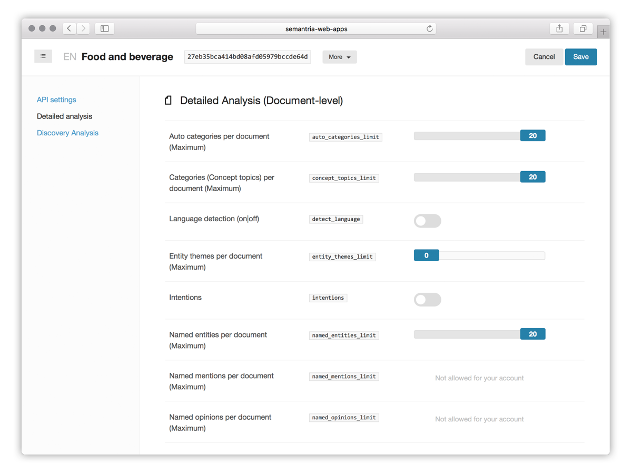This screenshot has height=474, width=632.
Task: Reload the page with the refresh icon
Action: click(430, 29)
